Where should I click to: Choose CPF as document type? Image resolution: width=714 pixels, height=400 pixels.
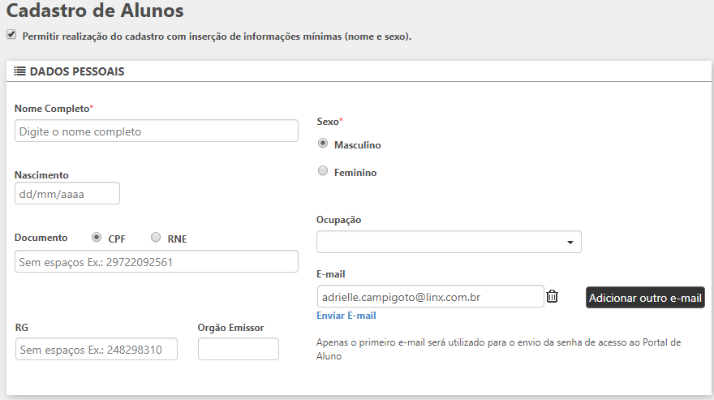point(97,238)
